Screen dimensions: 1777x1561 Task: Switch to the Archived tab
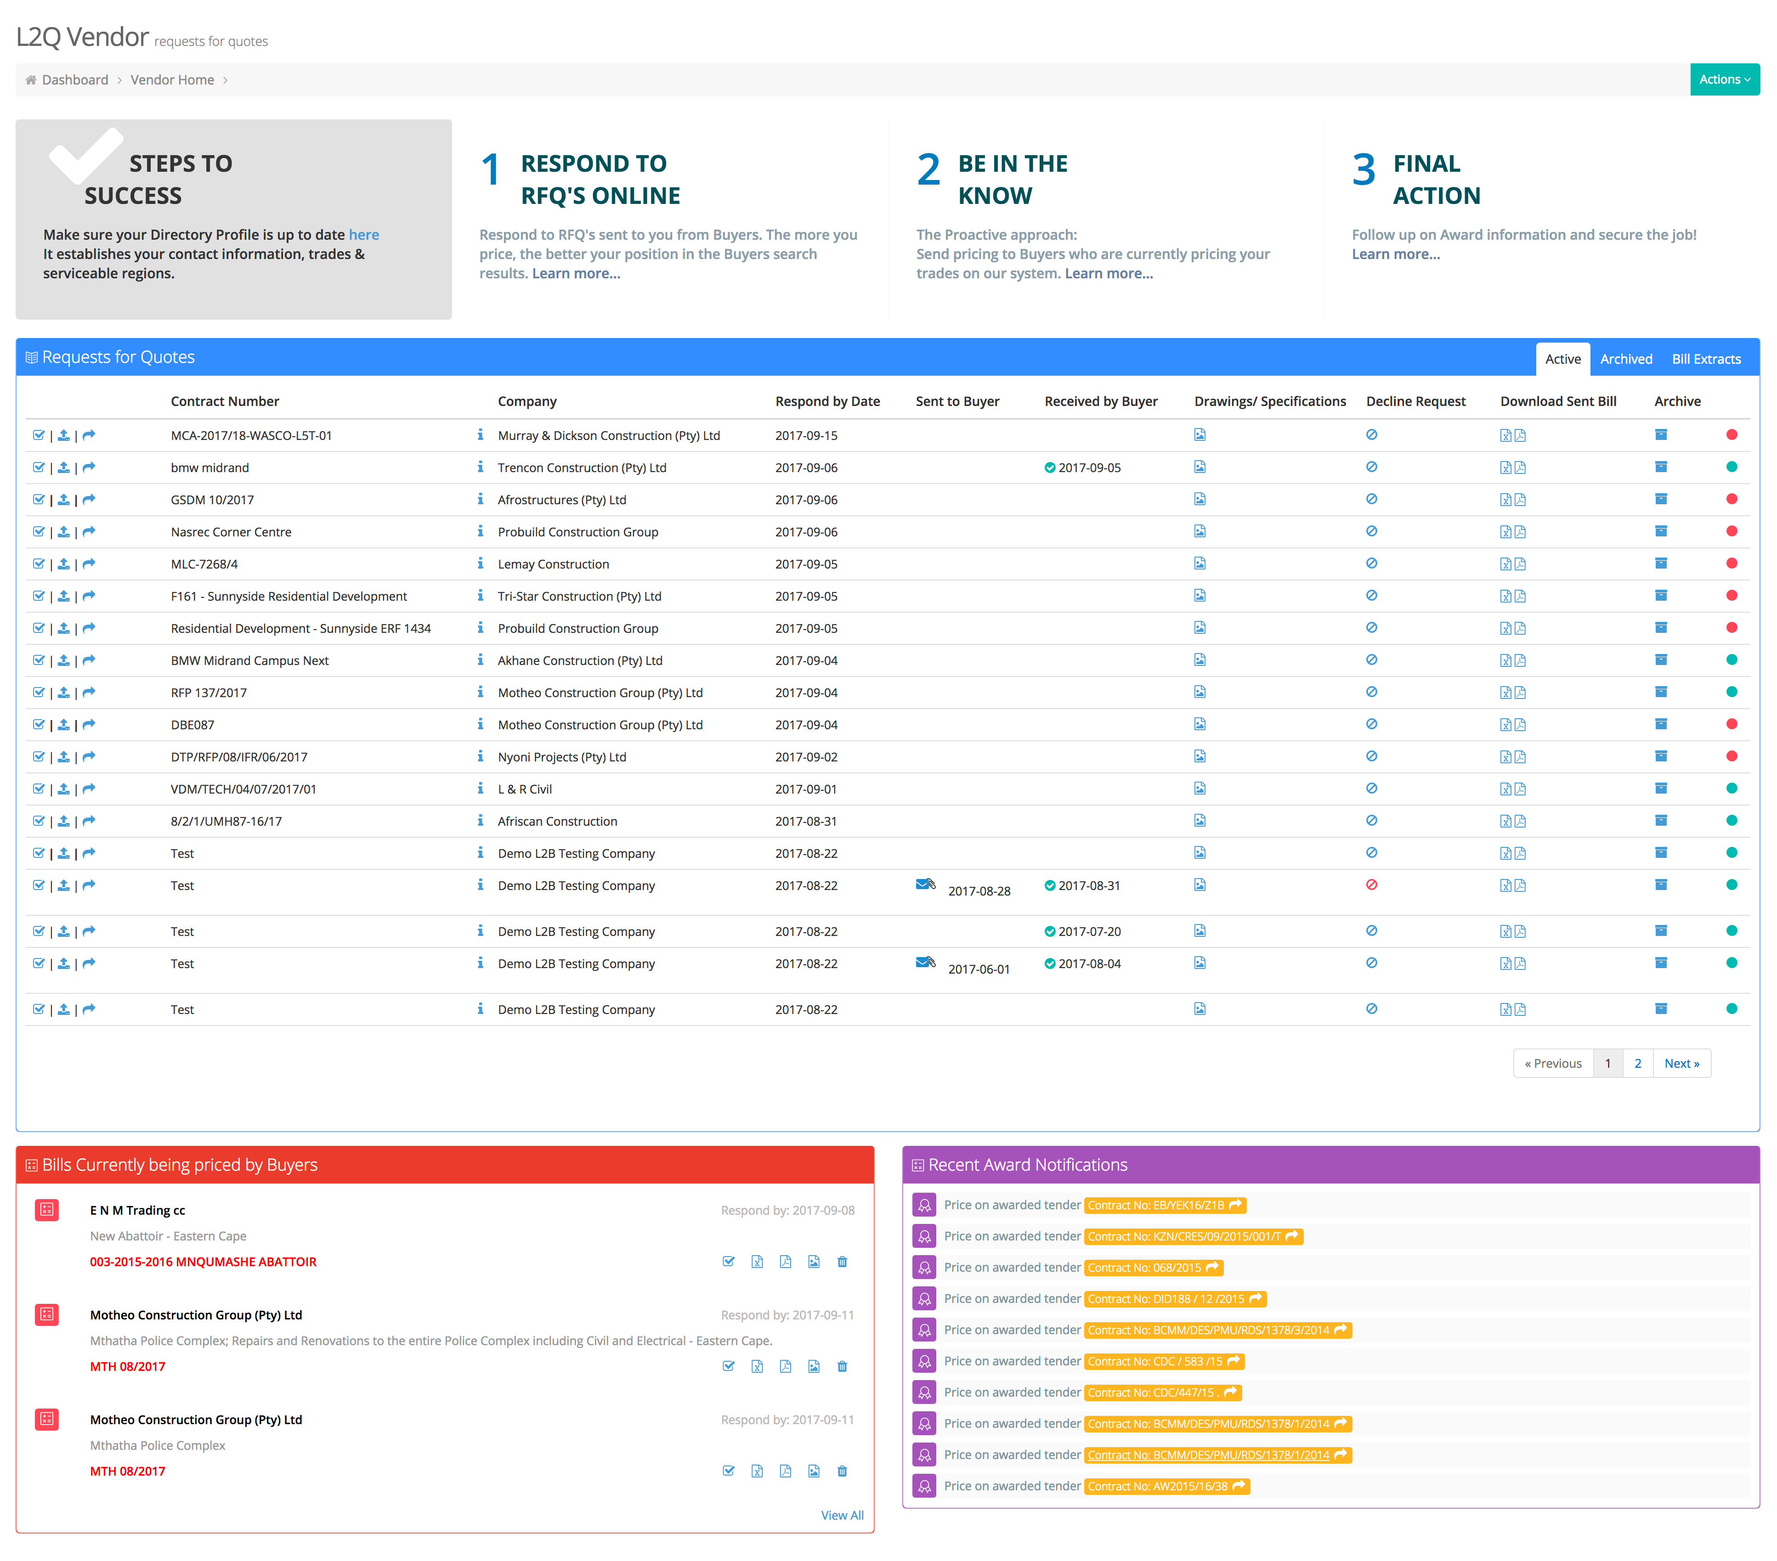(1626, 359)
